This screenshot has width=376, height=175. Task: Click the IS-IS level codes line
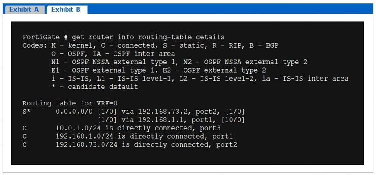199,79
